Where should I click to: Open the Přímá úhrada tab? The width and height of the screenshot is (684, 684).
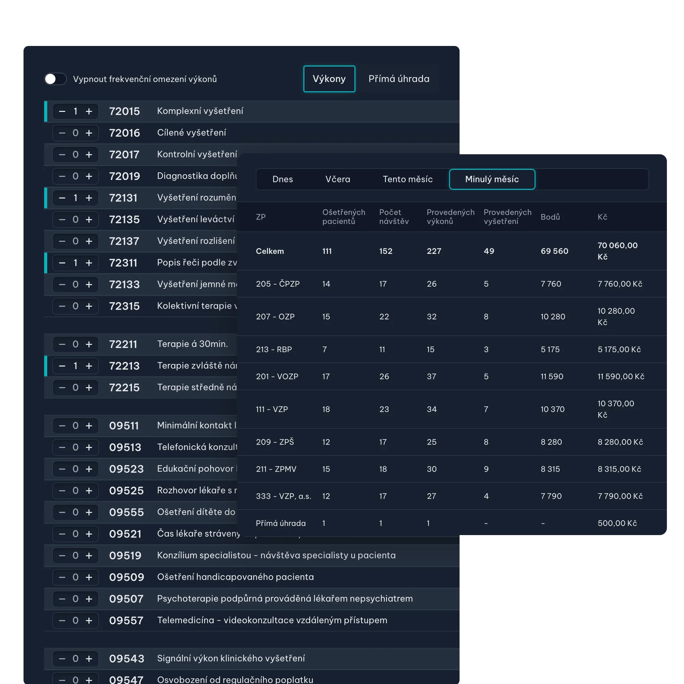399,79
